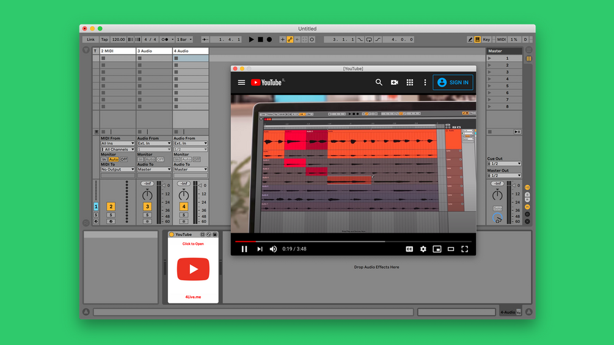Click the Link button
The height and width of the screenshot is (345, 614).
[x=90, y=40]
